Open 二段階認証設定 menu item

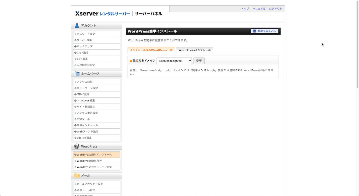(x=86, y=65)
